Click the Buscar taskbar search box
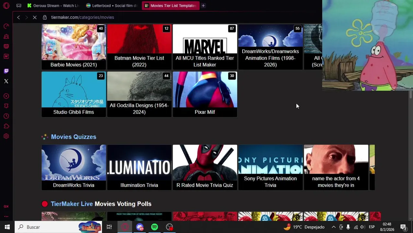The height and width of the screenshot is (233, 413). pyautogui.click(x=58, y=227)
